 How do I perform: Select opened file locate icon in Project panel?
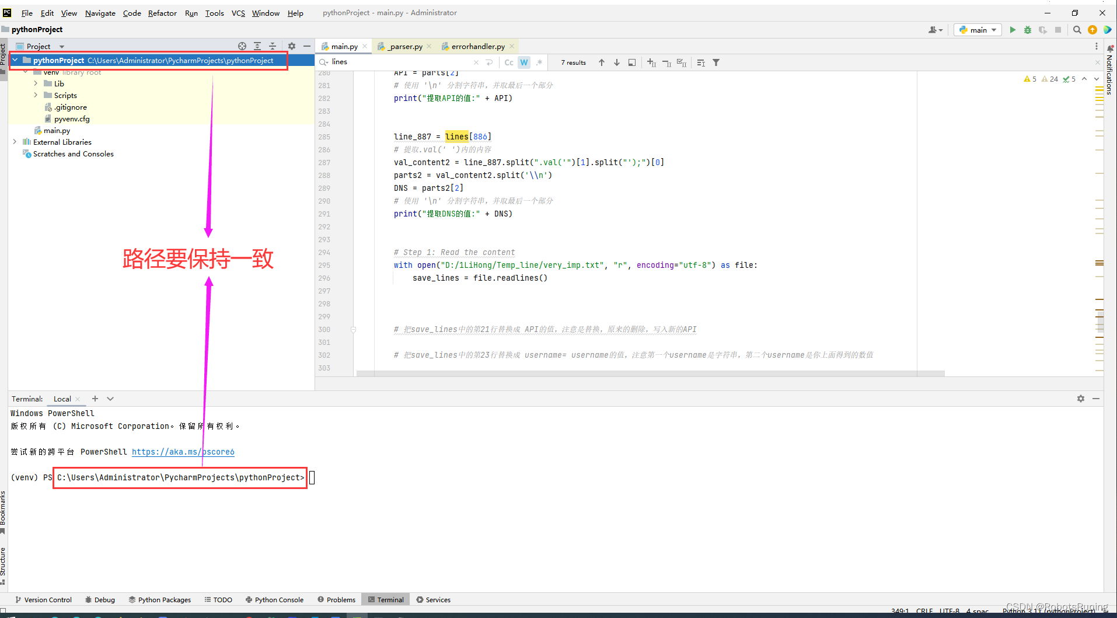coord(242,46)
